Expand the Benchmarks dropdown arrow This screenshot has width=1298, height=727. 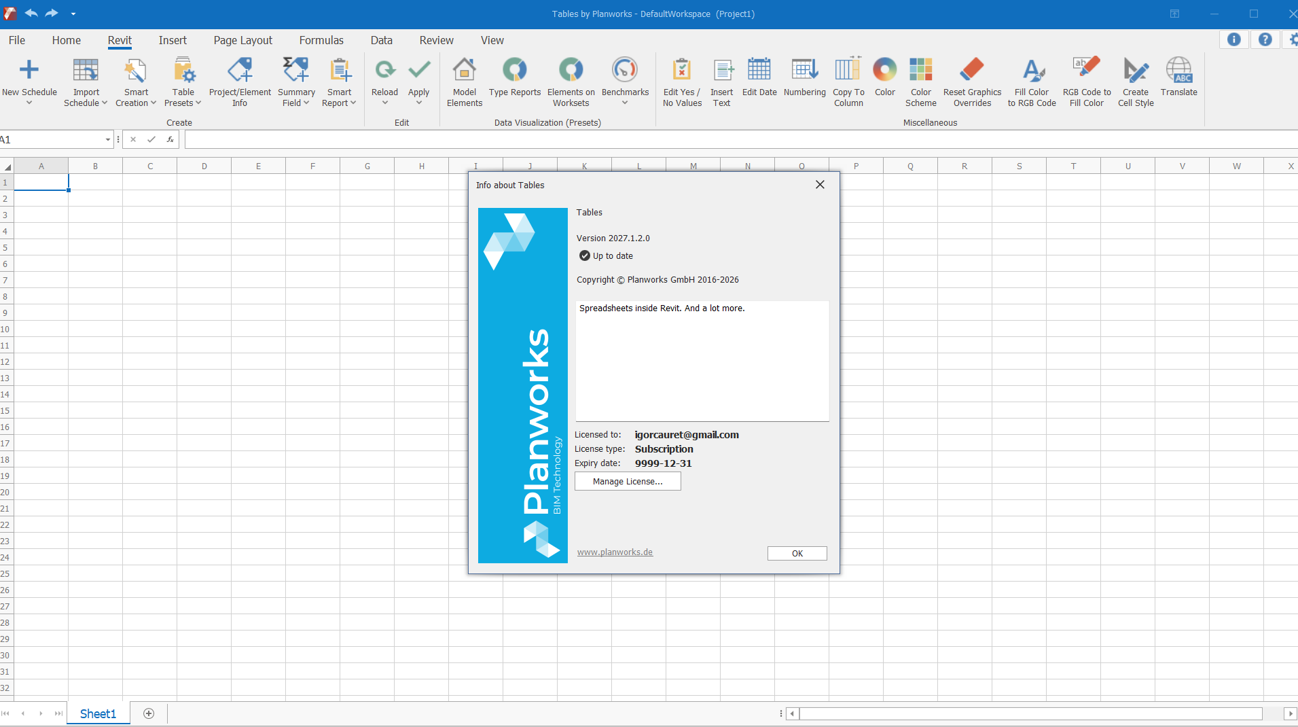click(x=625, y=103)
